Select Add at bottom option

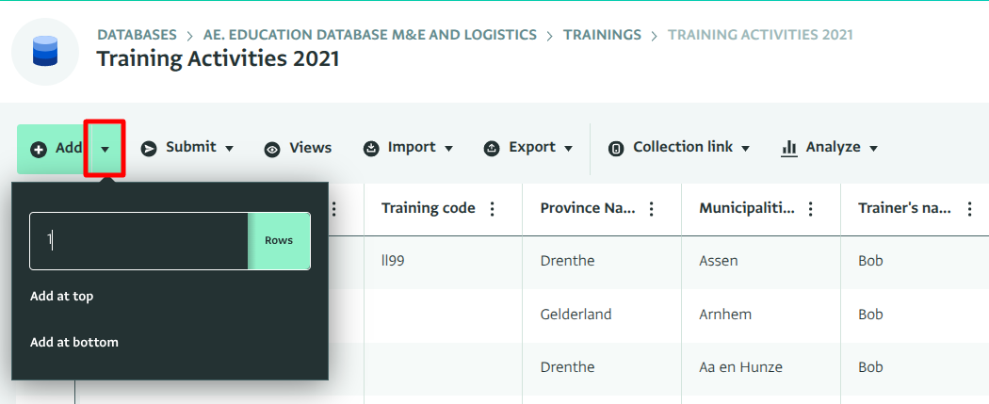(74, 342)
